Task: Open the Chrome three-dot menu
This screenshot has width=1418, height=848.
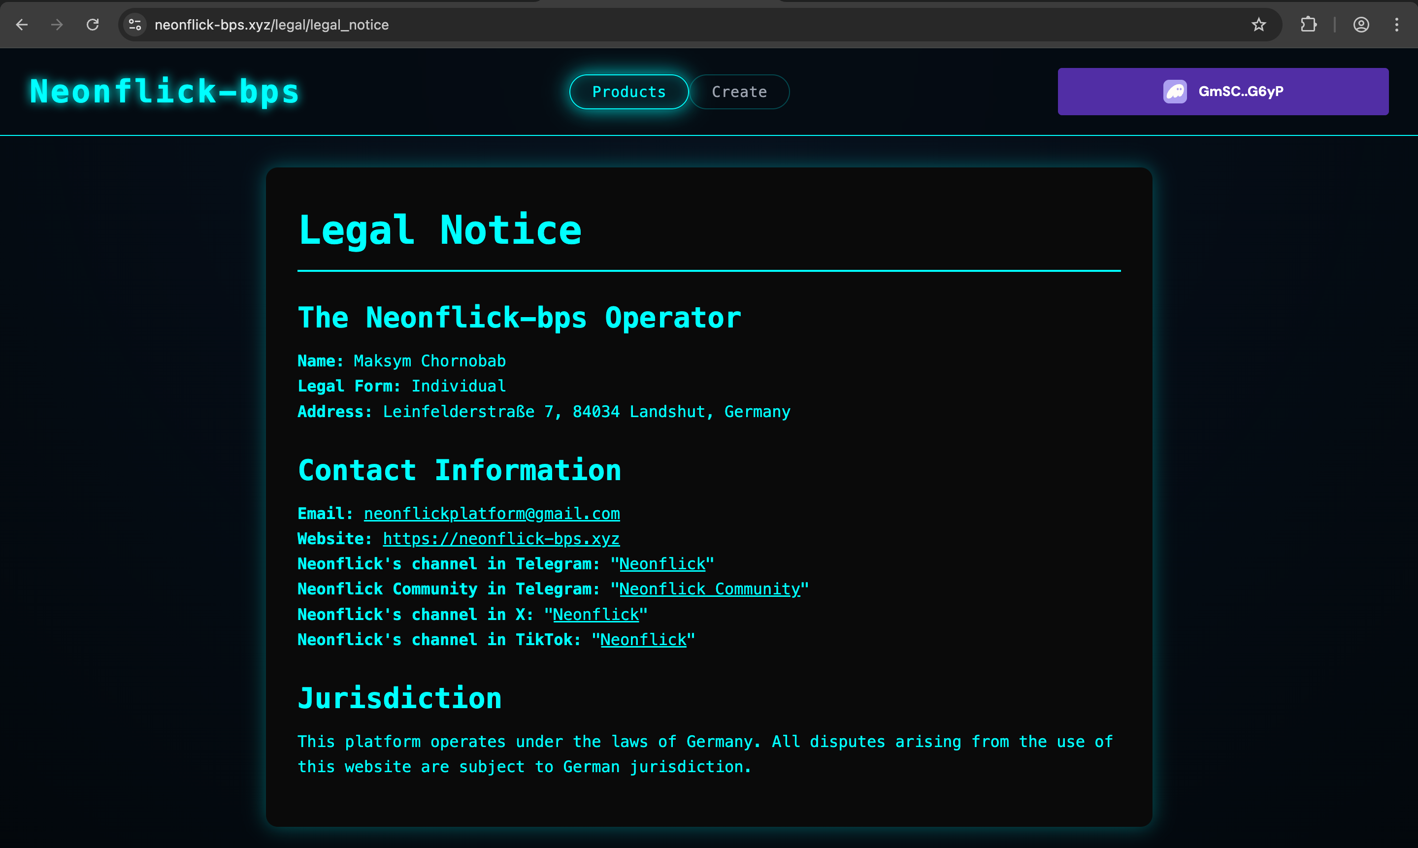Action: tap(1397, 25)
